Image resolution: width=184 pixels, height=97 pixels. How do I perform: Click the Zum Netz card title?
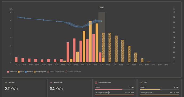[12, 83]
